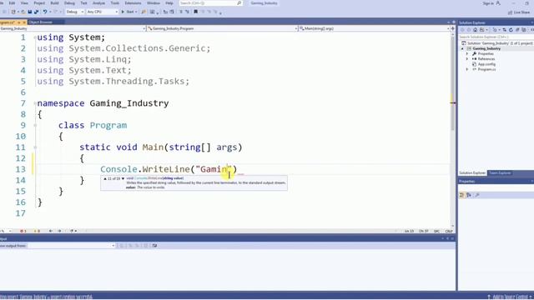
Task: Pin the Program.cs editor tab
Action: (x=19, y=22)
